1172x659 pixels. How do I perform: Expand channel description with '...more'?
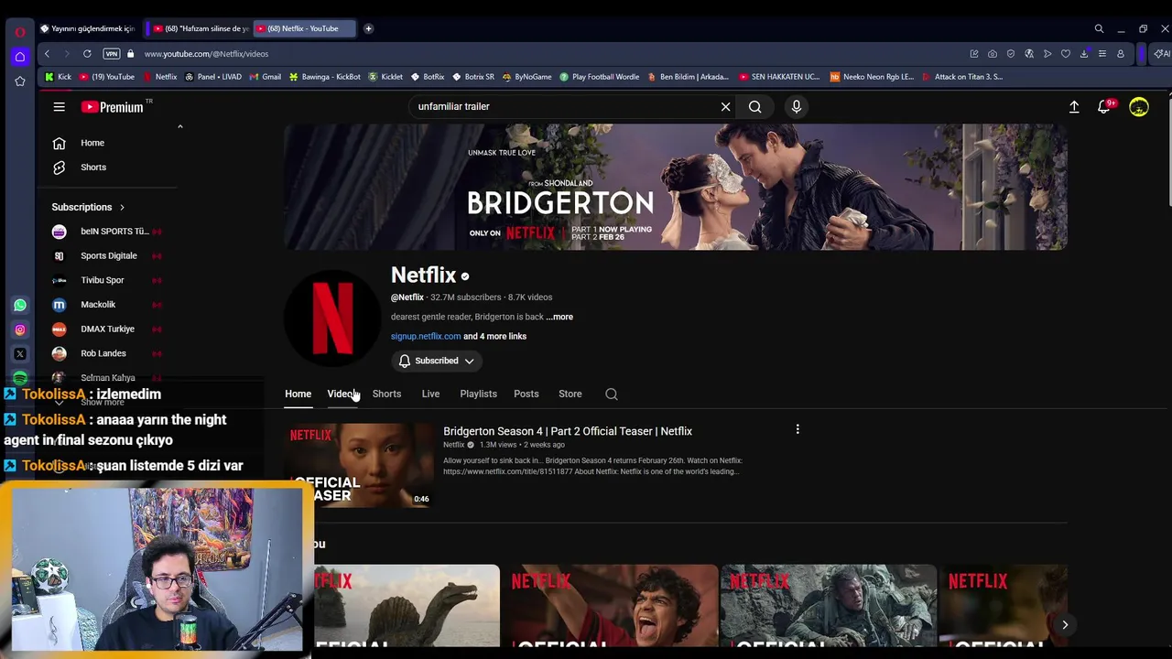pos(559,317)
